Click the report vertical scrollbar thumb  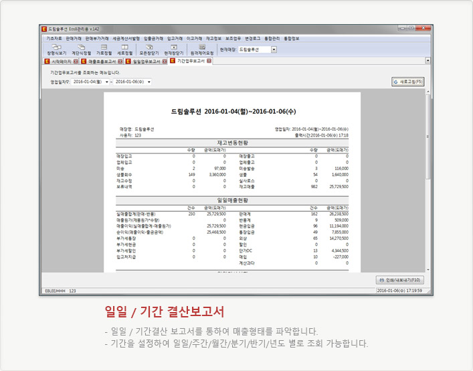[428, 137]
